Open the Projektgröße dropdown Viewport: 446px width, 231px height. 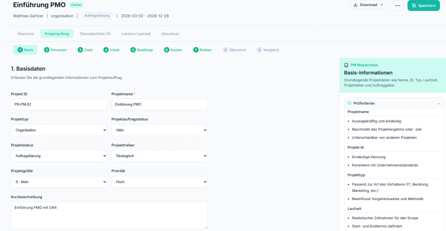pos(59,181)
